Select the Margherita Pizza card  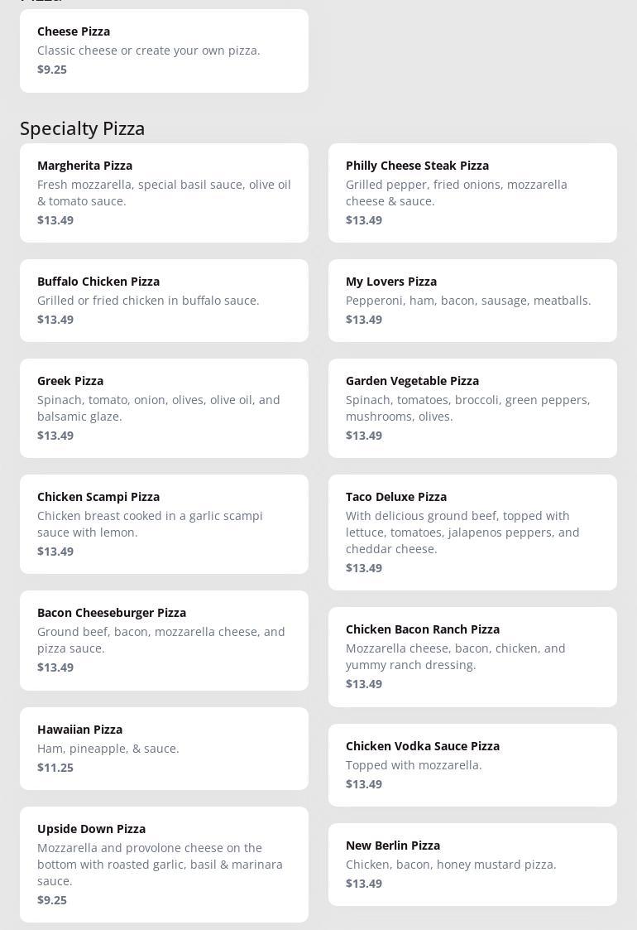(x=164, y=192)
